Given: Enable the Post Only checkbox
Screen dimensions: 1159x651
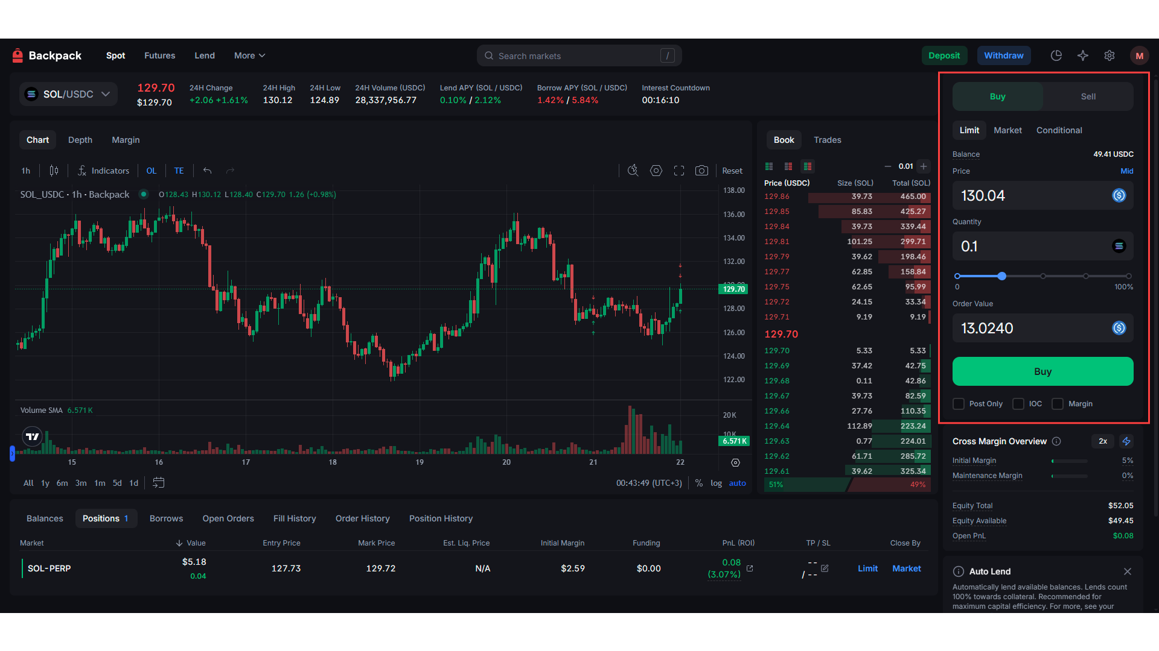Looking at the screenshot, I should click(x=959, y=404).
